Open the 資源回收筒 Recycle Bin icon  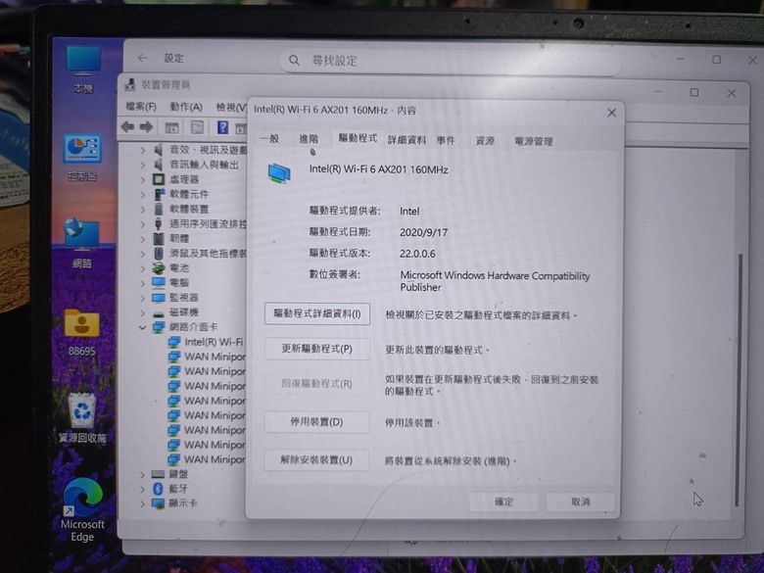click(x=82, y=418)
